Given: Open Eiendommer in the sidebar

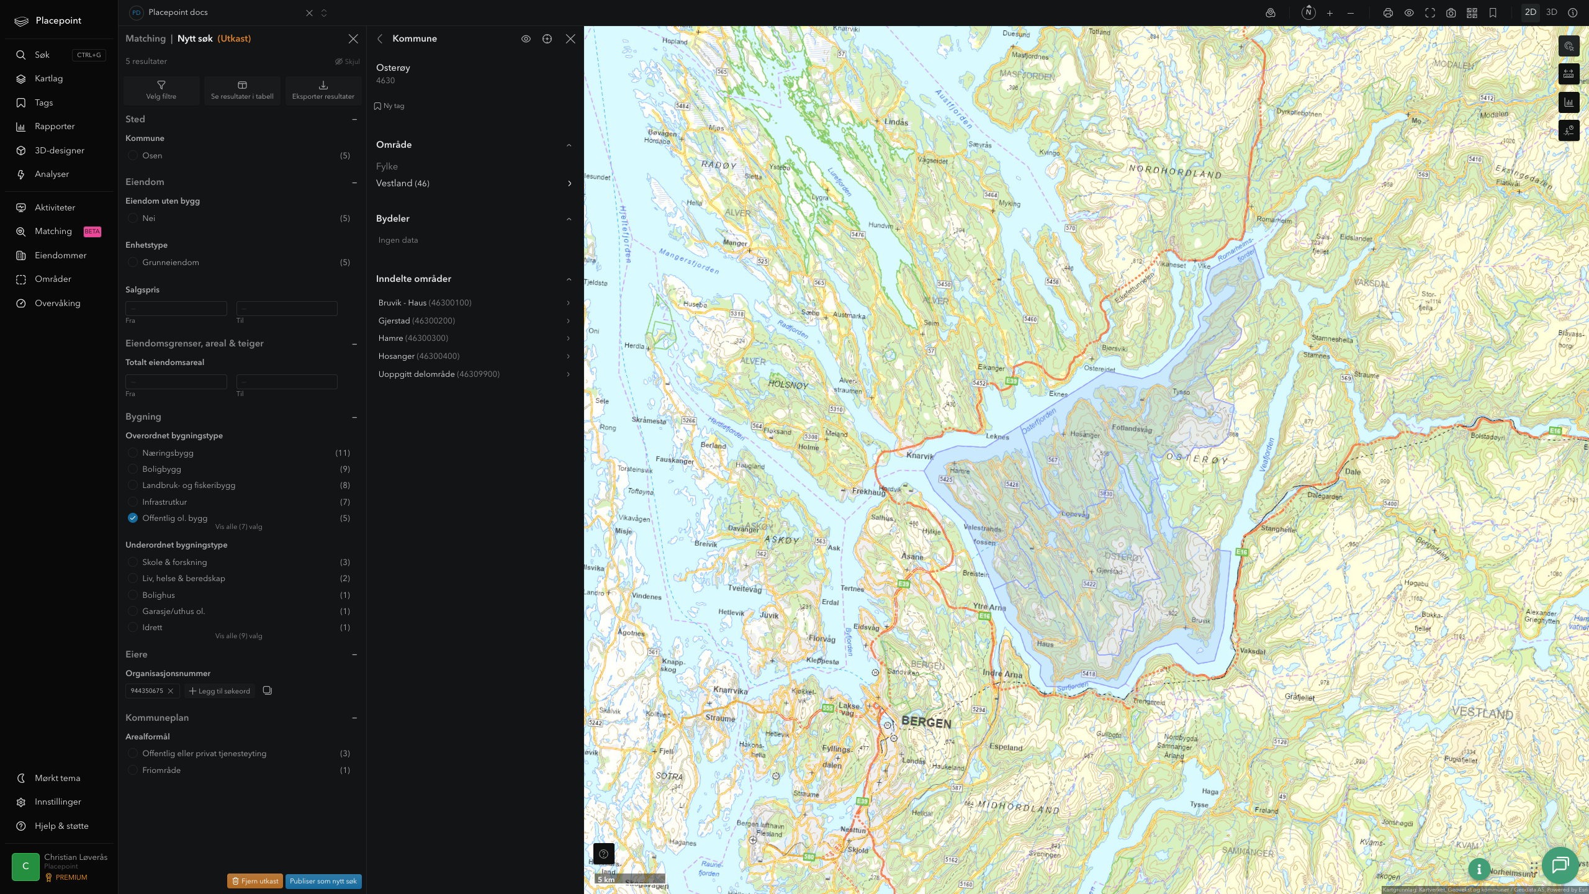Looking at the screenshot, I should tap(60, 255).
